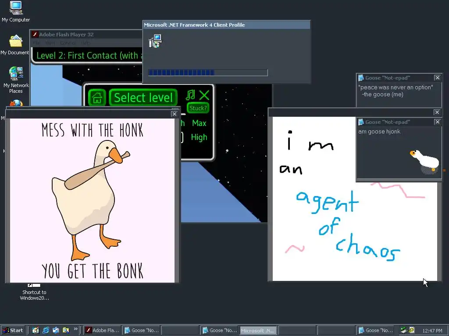Close the "peace was never an option" note
449x336 pixels.
point(437,78)
